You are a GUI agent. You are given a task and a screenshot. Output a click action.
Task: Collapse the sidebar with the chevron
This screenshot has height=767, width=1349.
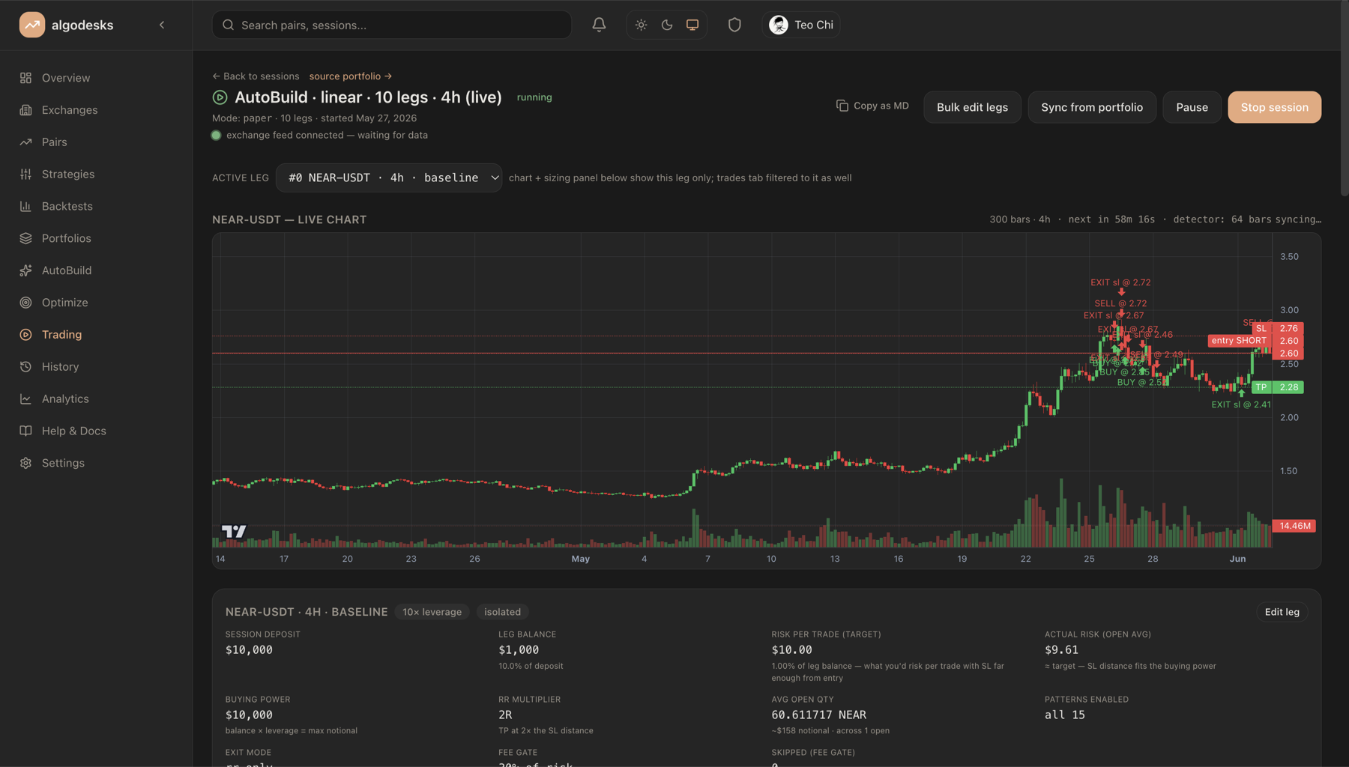click(162, 25)
